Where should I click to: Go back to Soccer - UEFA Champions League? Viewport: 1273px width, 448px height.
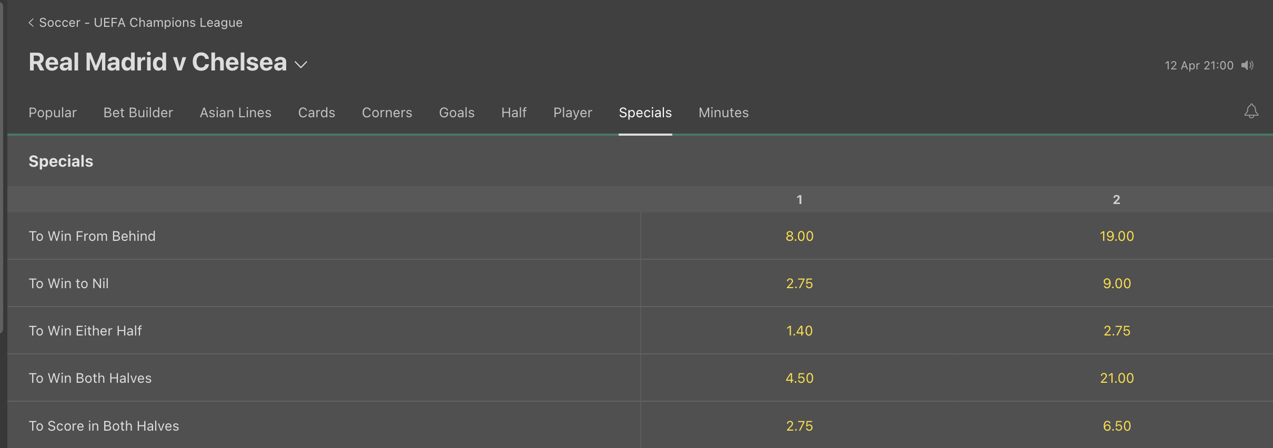(140, 23)
